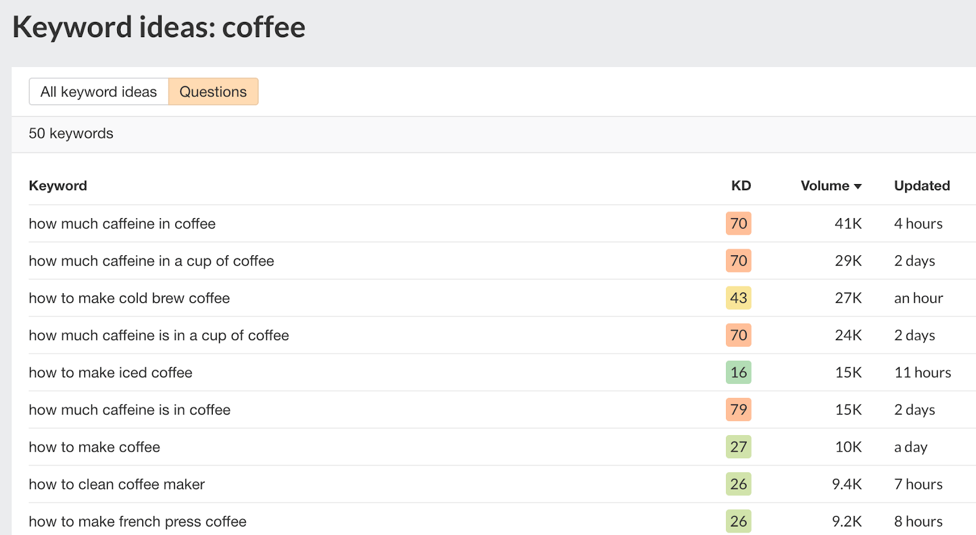This screenshot has height=535, width=976.
Task: Click the green KD 27 badge for 'how to make coffee'
Action: (738, 447)
